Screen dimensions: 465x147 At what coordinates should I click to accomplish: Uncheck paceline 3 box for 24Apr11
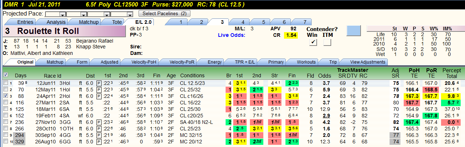point(5,96)
